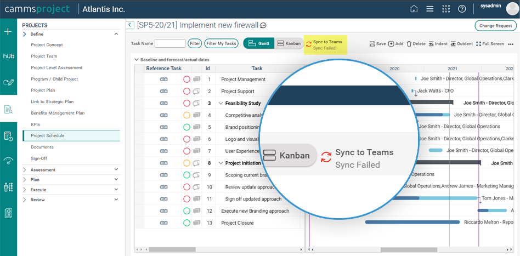Open Program / Child Project
Image resolution: width=520 pixels, height=256 pixels.
pos(54,79)
